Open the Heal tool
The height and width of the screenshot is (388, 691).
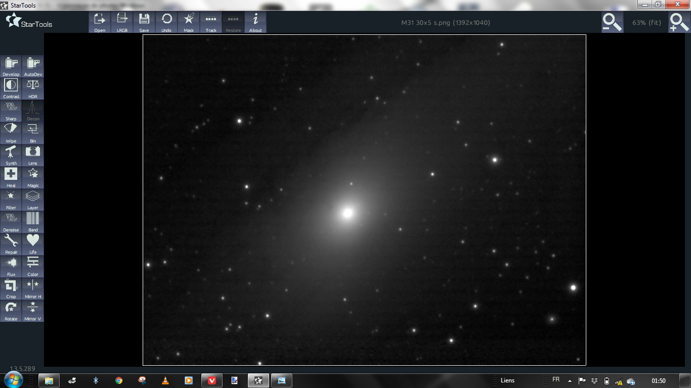click(x=11, y=177)
